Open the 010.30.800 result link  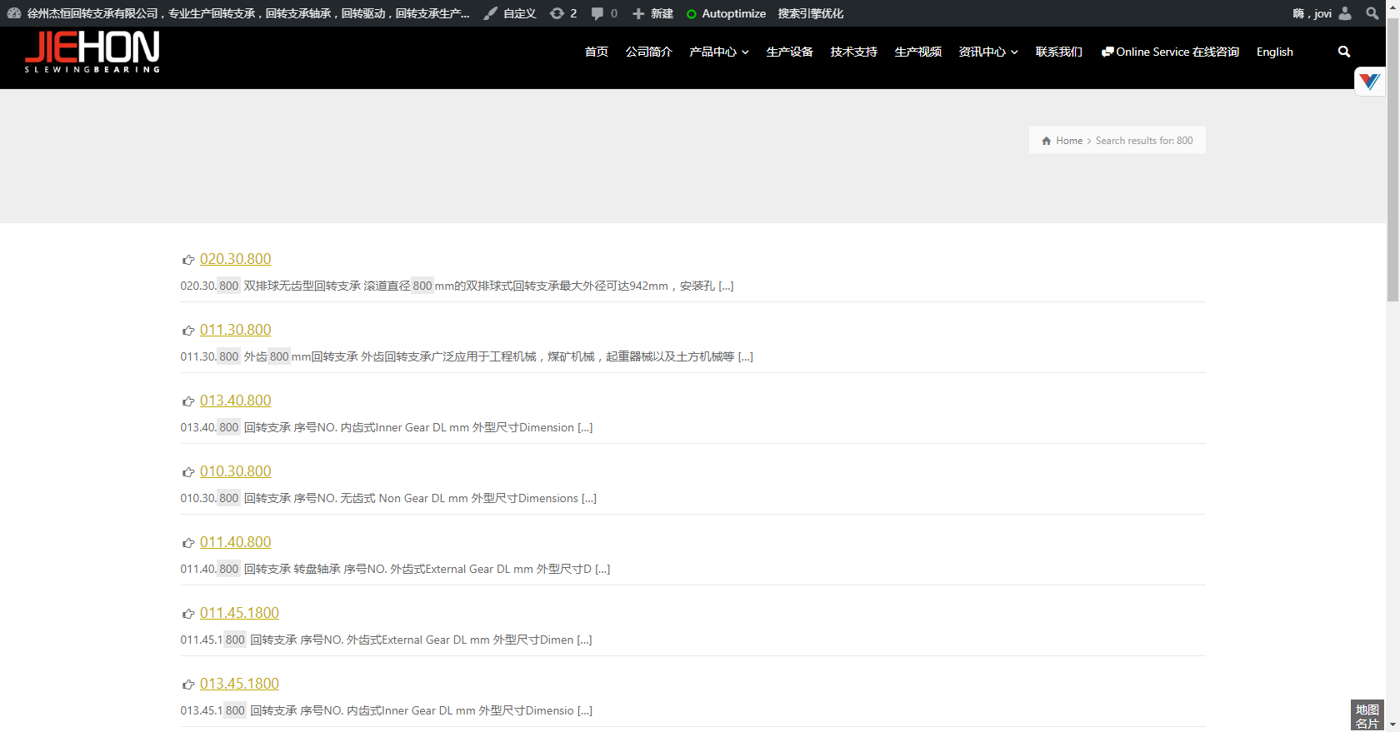pos(235,471)
